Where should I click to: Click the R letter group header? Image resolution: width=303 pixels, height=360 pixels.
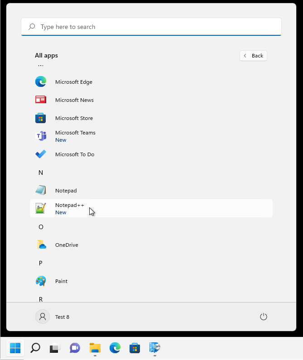(x=41, y=298)
